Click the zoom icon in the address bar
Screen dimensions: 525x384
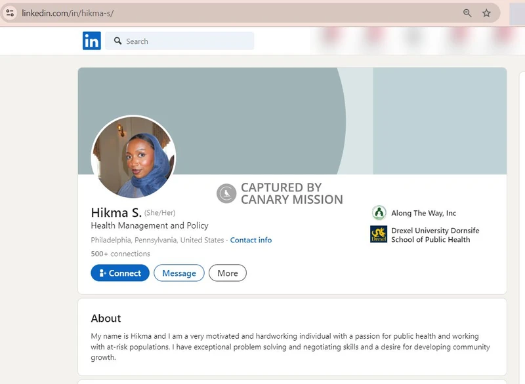pyautogui.click(x=467, y=12)
